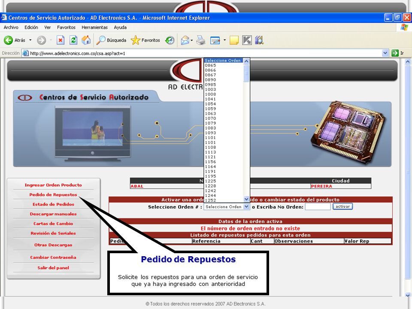
Task: Select order 1156 in the list
Action: pyautogui.click(x=224, y=162)
